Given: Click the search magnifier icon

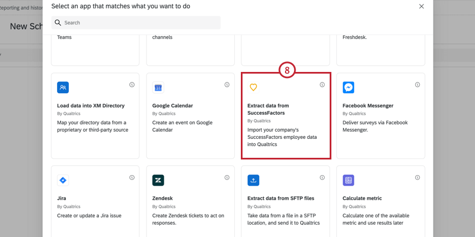Looking at the screenshot, I should click(x=58, y=23).
